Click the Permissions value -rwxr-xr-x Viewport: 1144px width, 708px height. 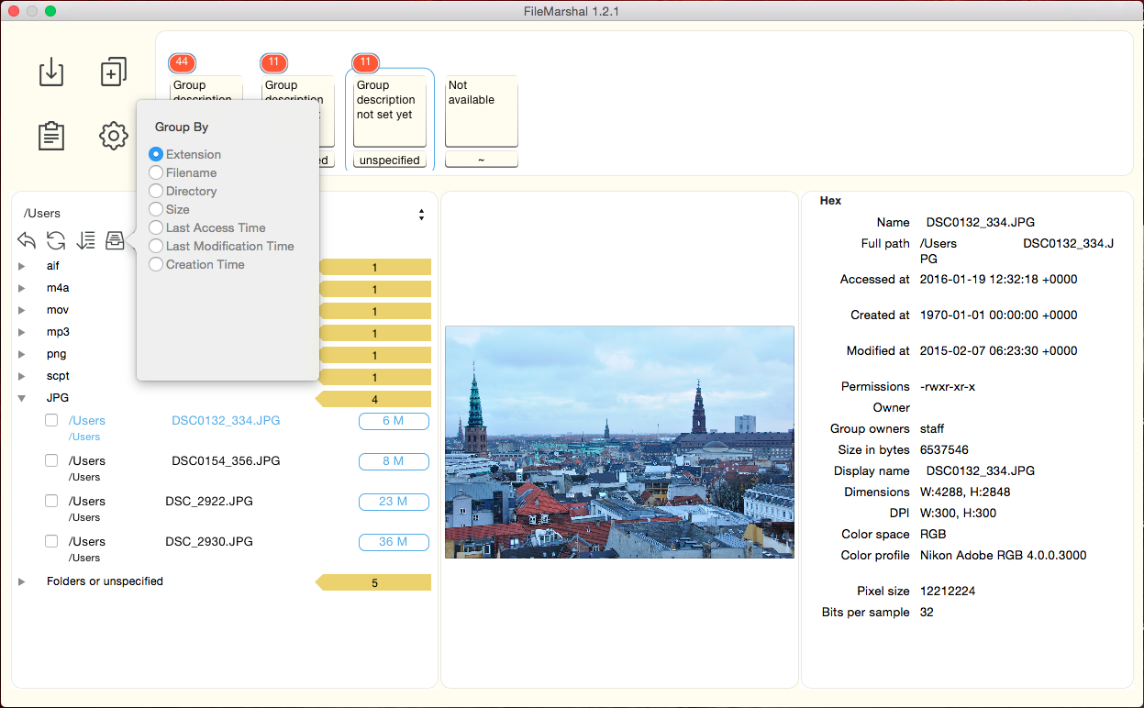click(x=948, y=386)
